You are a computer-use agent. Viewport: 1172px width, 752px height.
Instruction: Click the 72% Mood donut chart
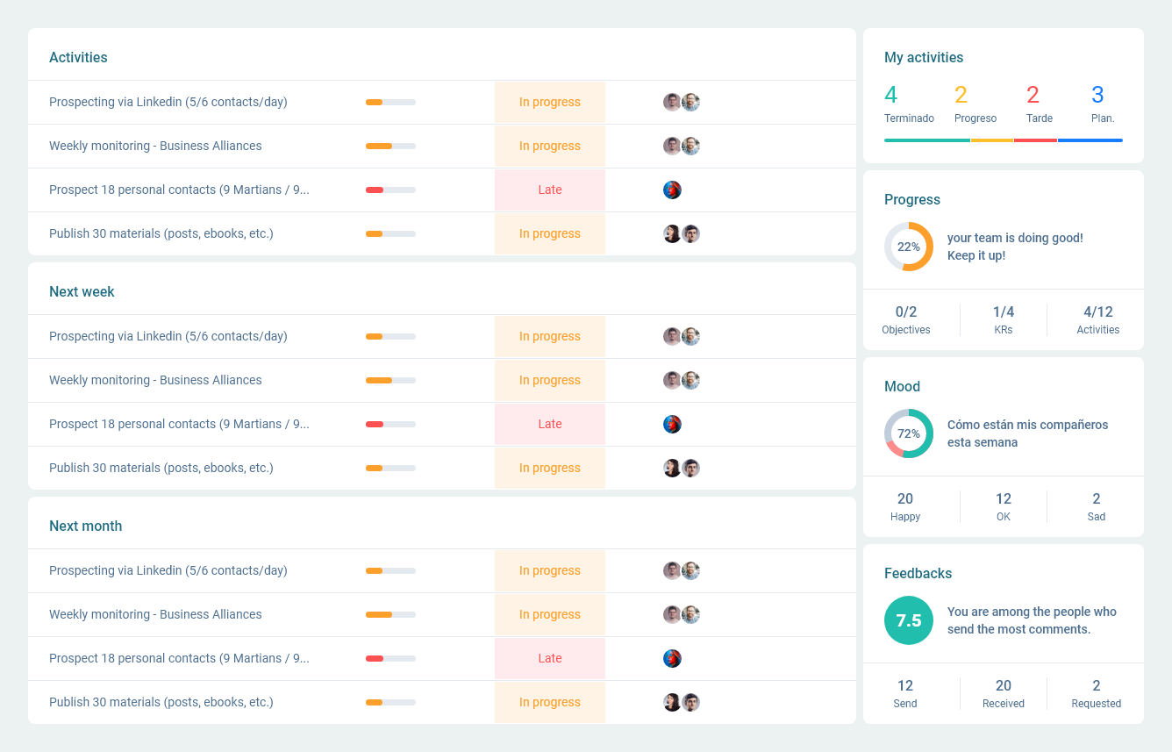(908, 433)
